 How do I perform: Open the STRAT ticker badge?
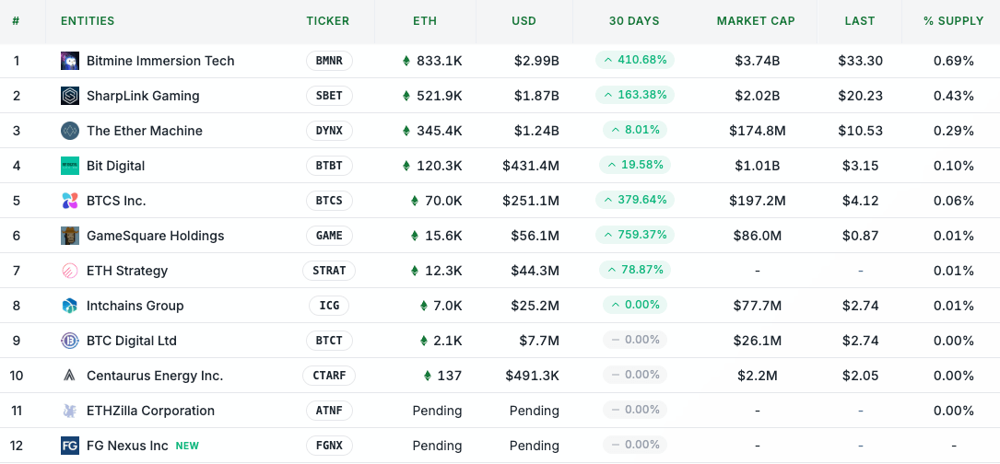click(329, 271)
